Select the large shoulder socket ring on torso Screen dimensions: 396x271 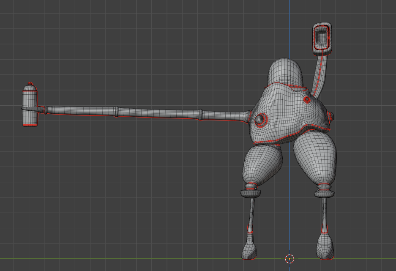[x=261, y=120]
